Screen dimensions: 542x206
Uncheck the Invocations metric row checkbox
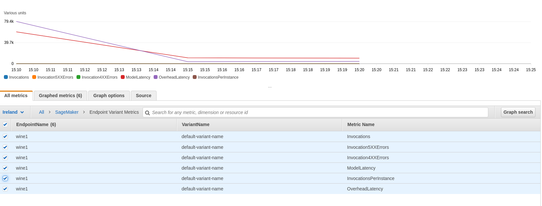point(5,136)
